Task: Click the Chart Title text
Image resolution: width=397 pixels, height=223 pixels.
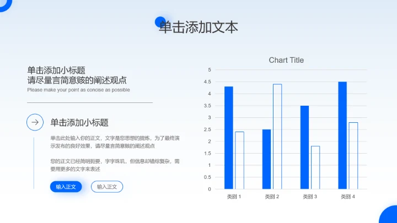Action: 286,60
